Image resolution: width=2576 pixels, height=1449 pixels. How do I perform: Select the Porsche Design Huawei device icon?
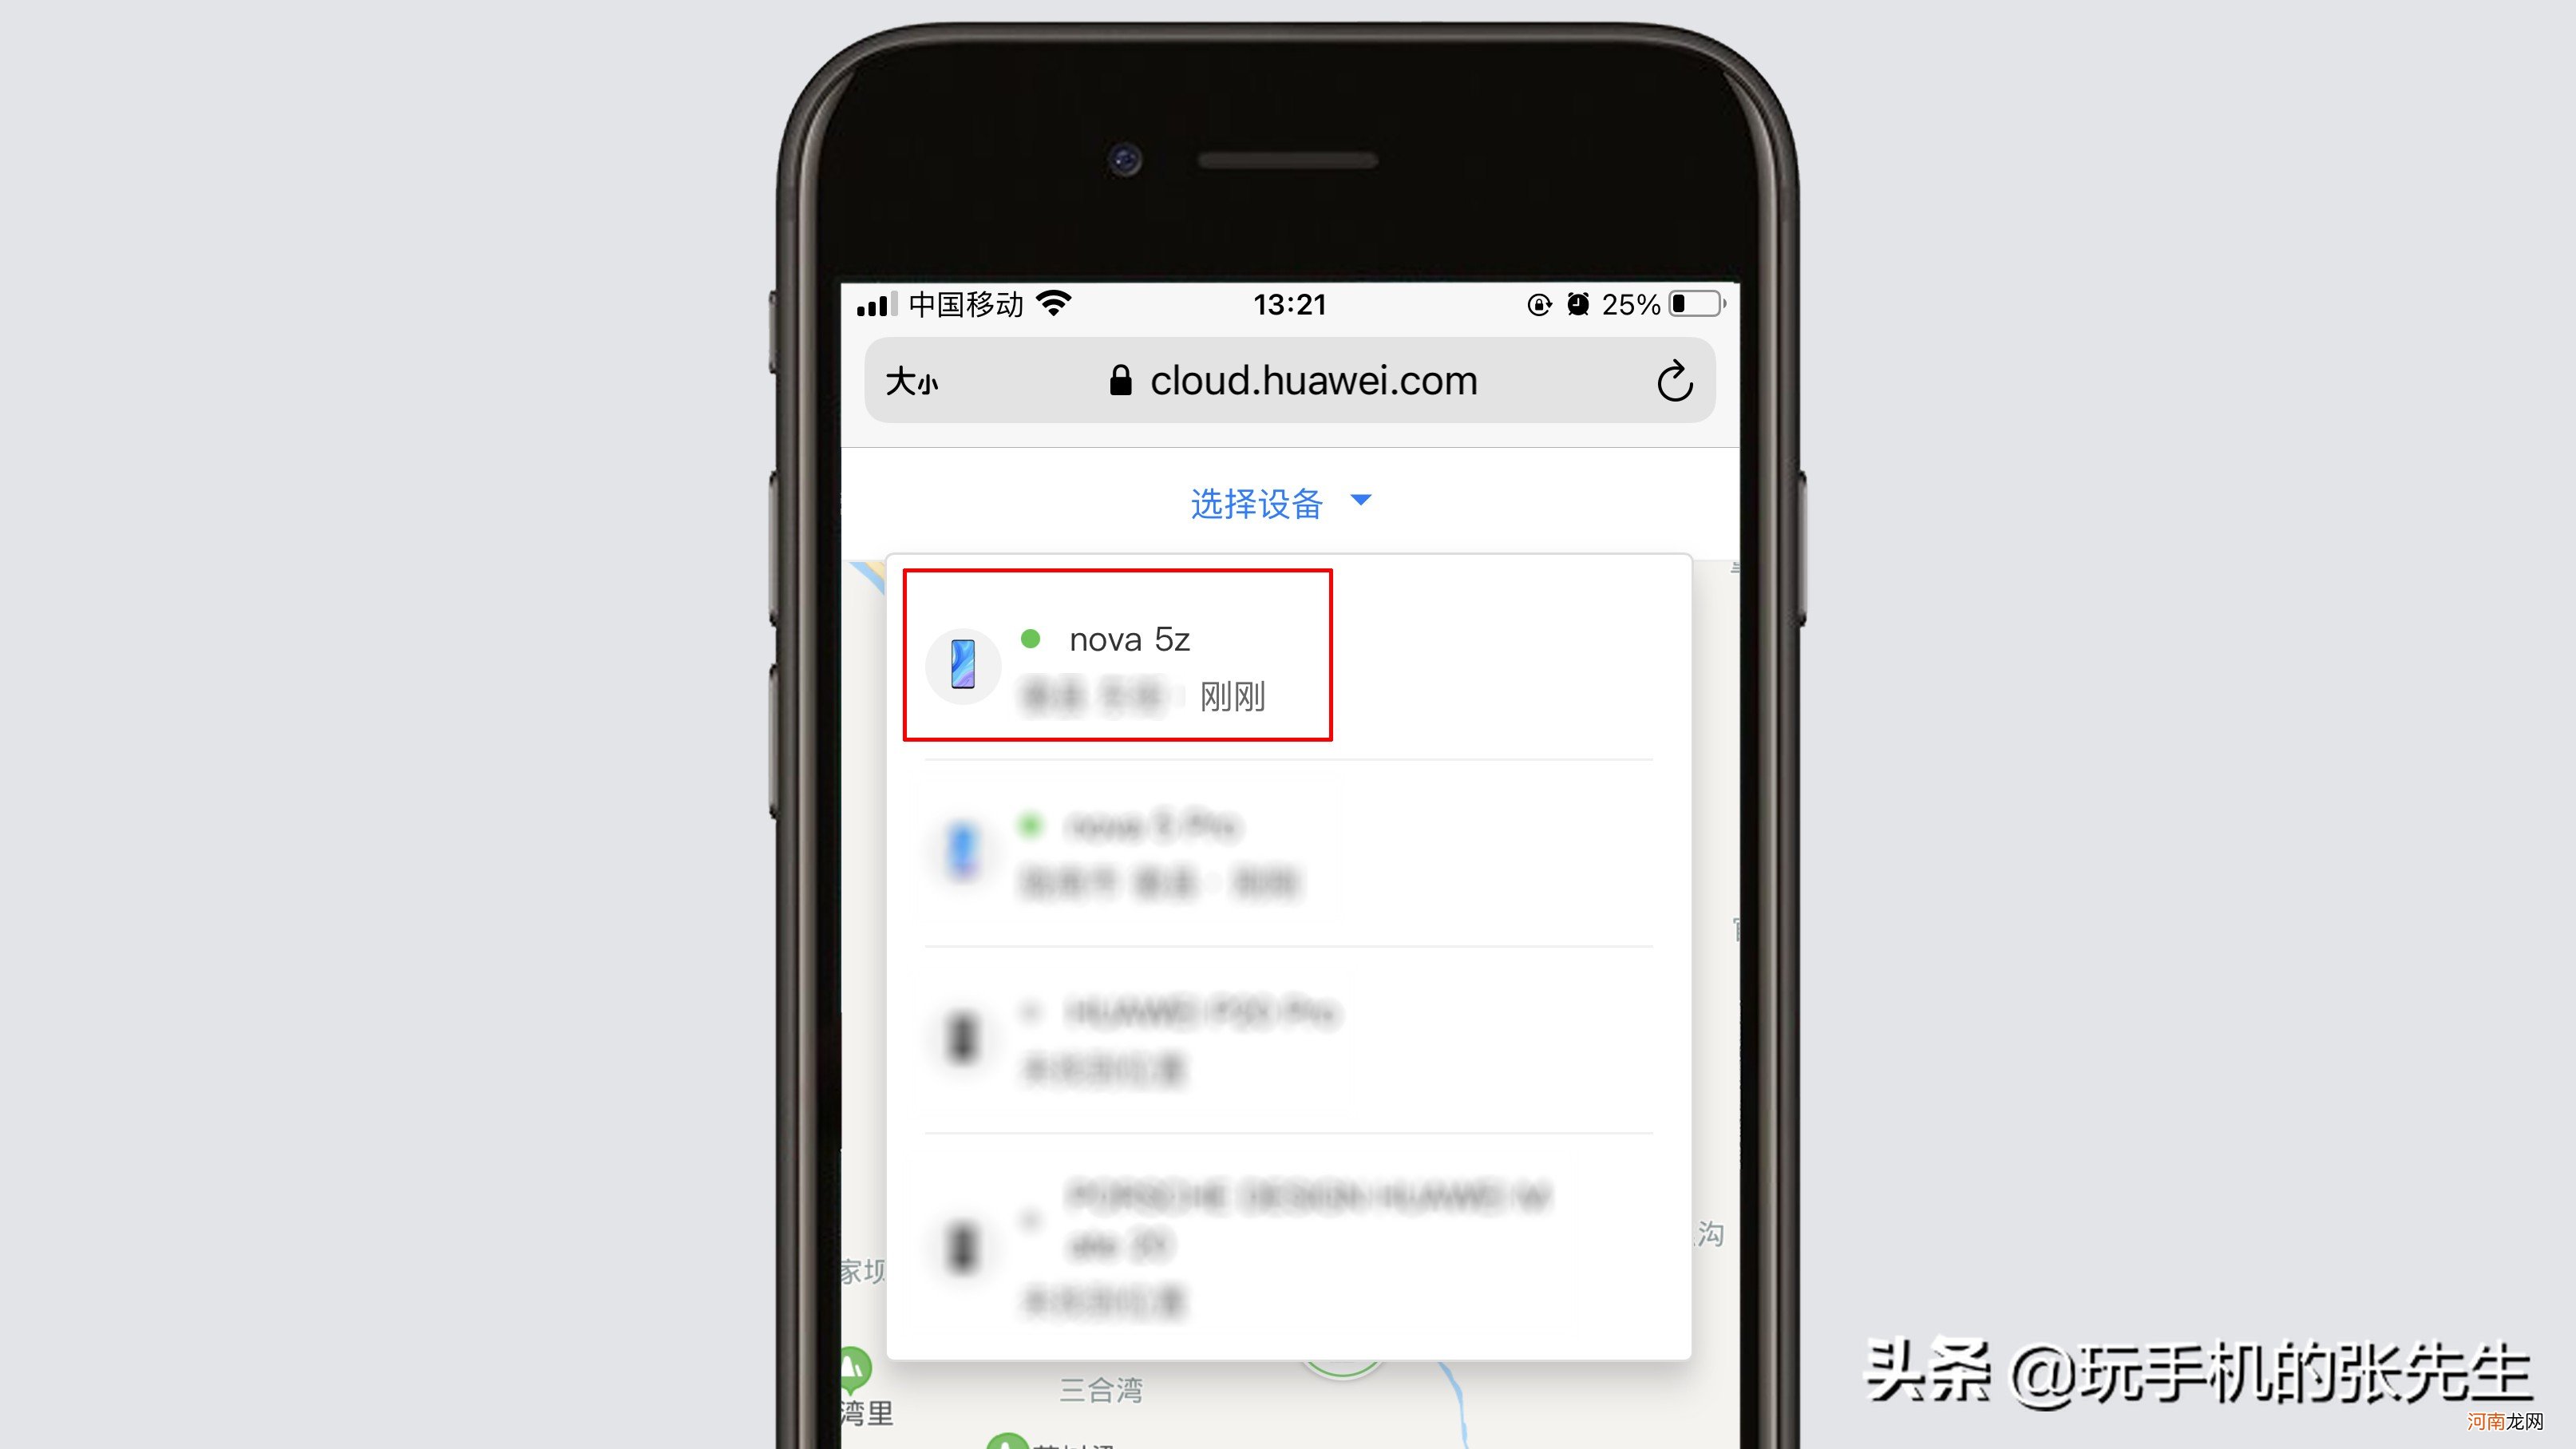point(964,1247)
